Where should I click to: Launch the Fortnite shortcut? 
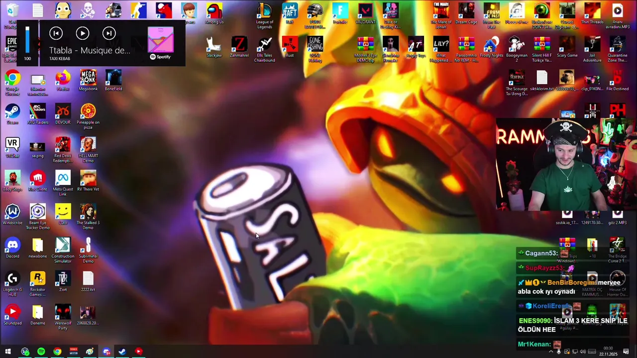tap(340, 13)
